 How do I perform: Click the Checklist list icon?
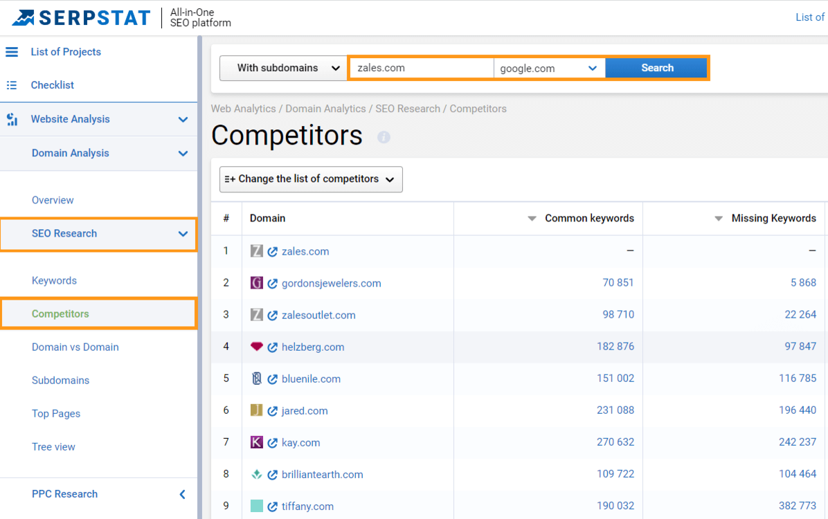[x=12, y=85]
